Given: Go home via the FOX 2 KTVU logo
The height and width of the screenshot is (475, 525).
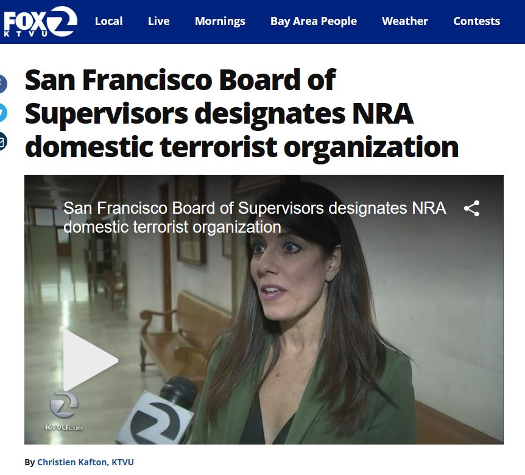Looking at the screenshot, I should click(40, 22).
